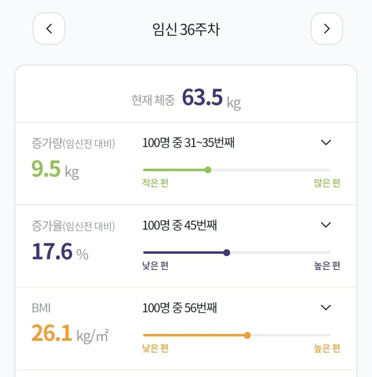
Task: Tap the 17.6 % increase rate value
Action: click(60, 252)
